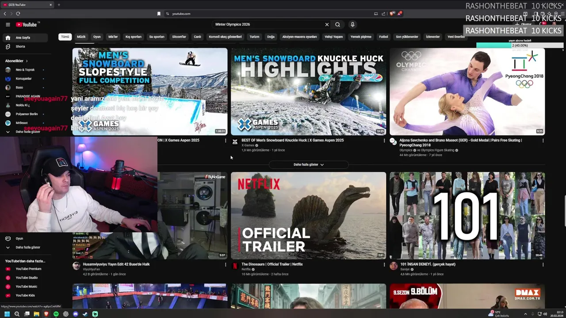The image size is (566, 318).
Task: Open Neo & Toprak channel
Action: coord(25,70)
